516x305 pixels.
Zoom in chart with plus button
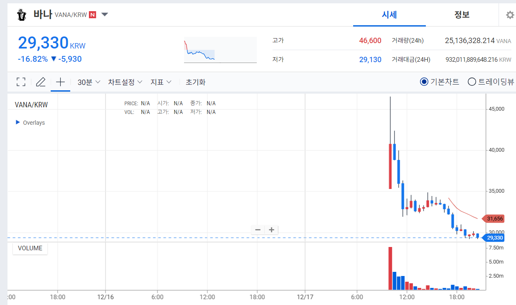(x=272, y=230)
